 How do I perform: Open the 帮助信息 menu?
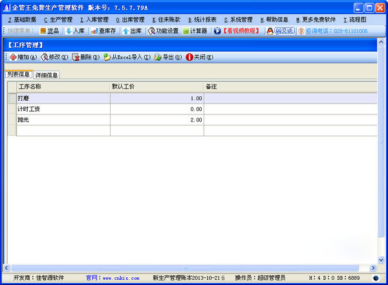[274, 20]
